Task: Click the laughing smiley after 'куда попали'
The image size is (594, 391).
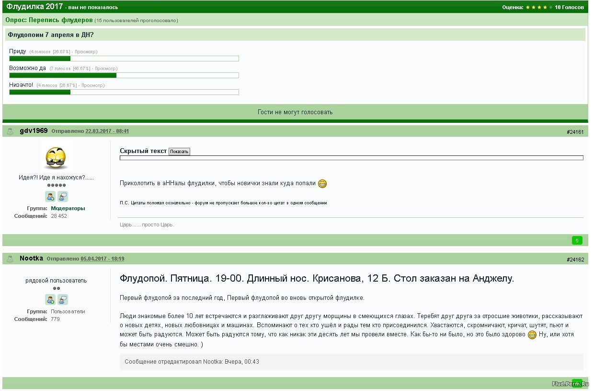Action: [x=322, y=184]
